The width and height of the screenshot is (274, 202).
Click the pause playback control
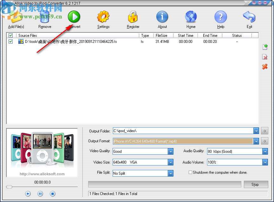[40, 193]
